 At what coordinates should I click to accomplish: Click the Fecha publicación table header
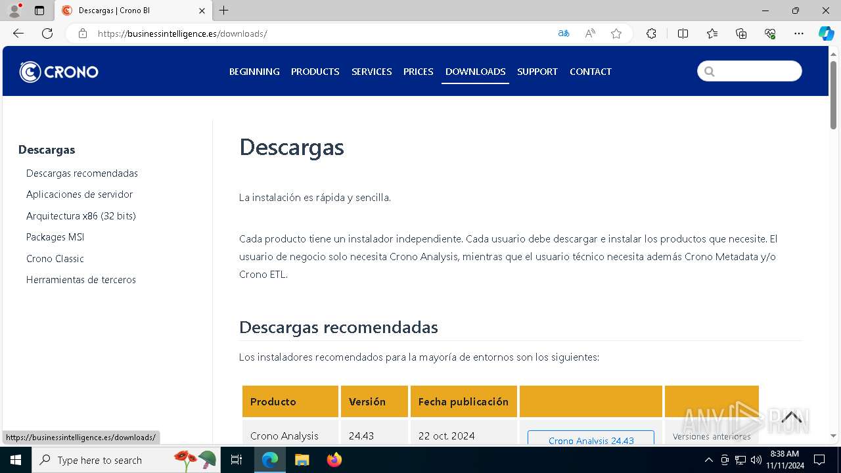point(464,401)
